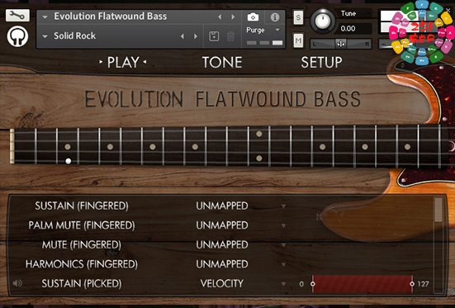Select the MUTE (FINGERED) articulation label
Screen dimensions: 455x308
point(82,244)
